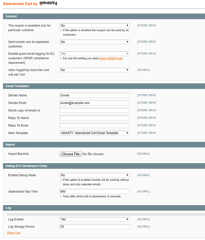Viewport: 205px width, 240px height.
Task: Open 'Send emails only to registered customers' dropdown
Action: [95, 42]
